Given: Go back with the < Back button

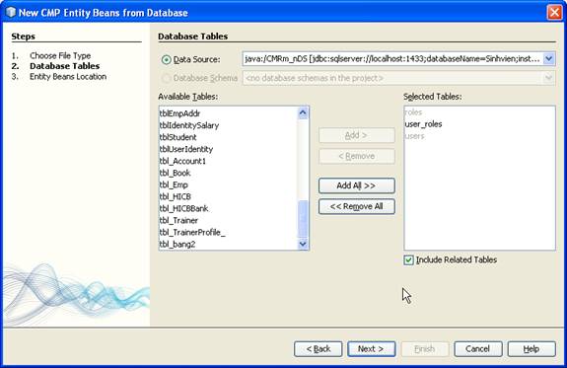Looking at the screenshot, I should pyautogui.click(x=319, y=349).
